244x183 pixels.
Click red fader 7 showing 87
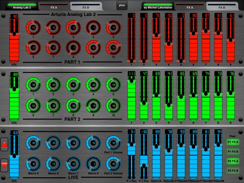[x=206, y=40]
